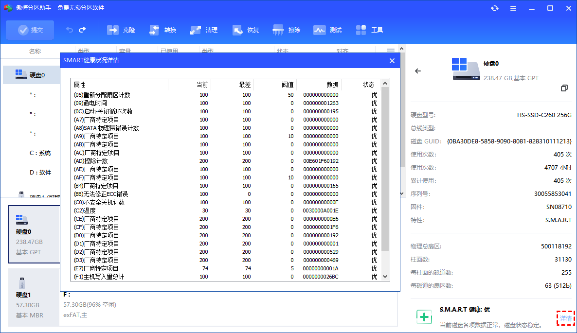Image resolution: width=577 pixels, height=333 pixels.
Task: Click the undo arrow
Action: pyautogui.click(x=69, y=30)
